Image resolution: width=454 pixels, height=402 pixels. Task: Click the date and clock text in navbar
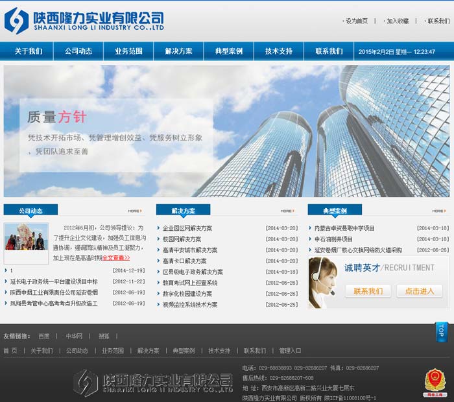[x=397, y=52]
